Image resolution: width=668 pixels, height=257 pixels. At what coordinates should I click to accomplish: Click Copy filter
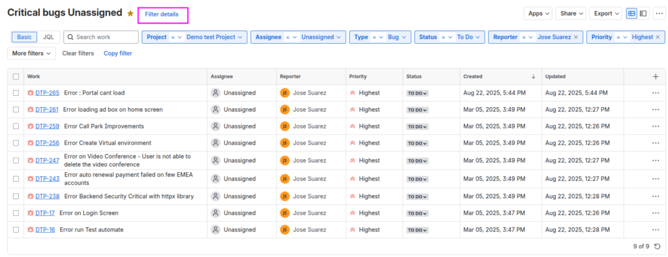(118, 53)
